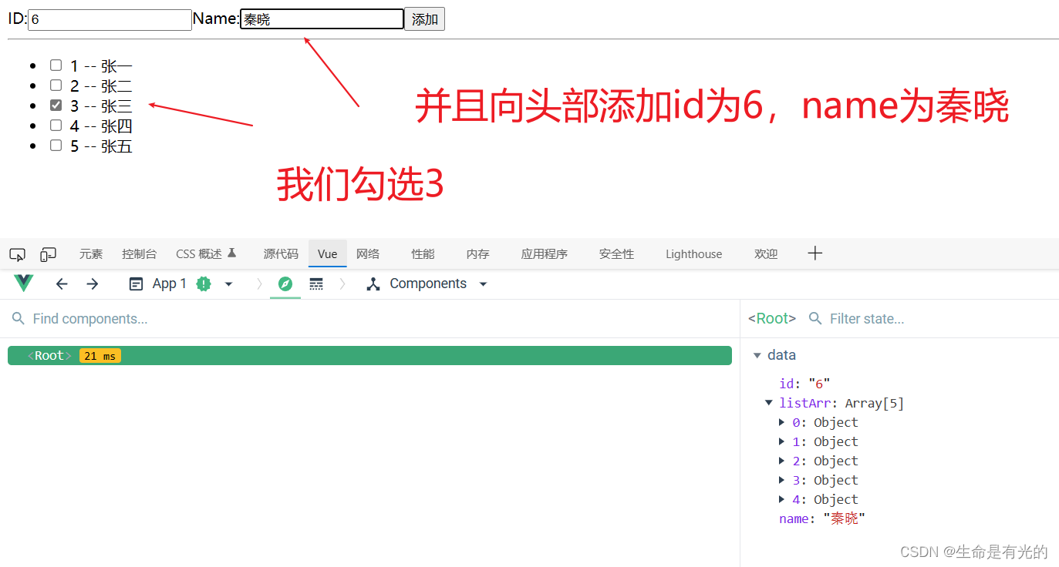Viewport: 1059px width, 567px height.
Task: Open the App 1 dropdown arrow
Action: coord(228,284)
